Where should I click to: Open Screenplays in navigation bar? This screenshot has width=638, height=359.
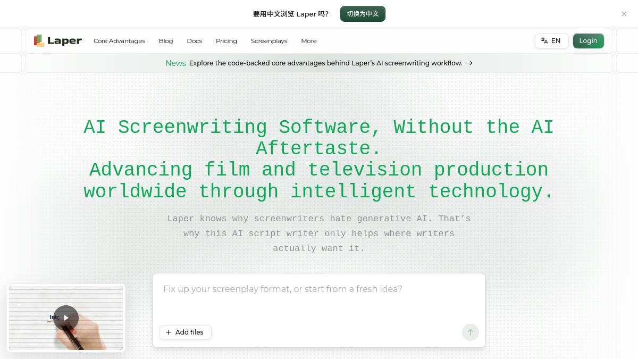269,41
